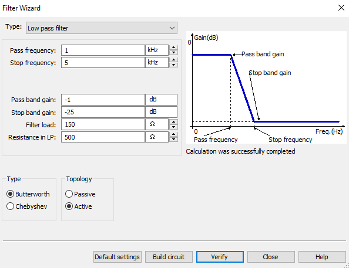Increase Pass frequency unit with up arrow

click(x=173, y=48)
